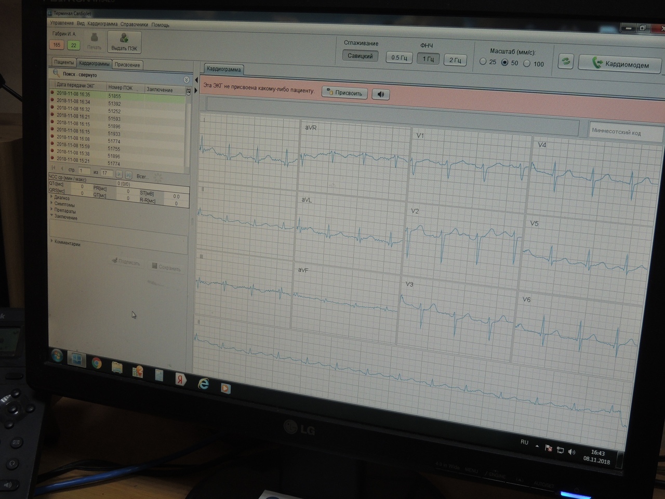
Task: Show hidden tray icons arrow
Action: [537, 446]
